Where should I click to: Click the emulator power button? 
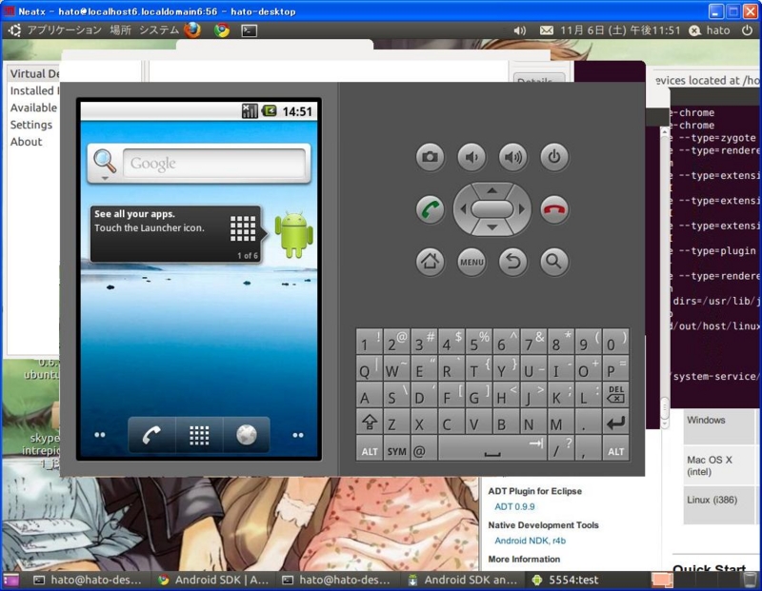click(554, 157)
